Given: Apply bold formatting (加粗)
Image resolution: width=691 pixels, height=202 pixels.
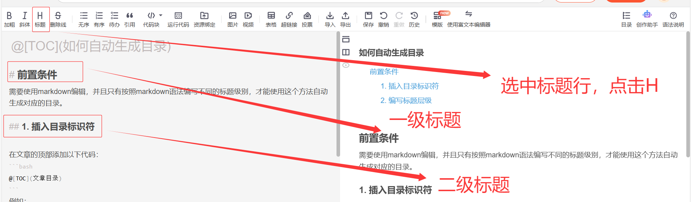Looking at the screenshot, I should (9, 19).
